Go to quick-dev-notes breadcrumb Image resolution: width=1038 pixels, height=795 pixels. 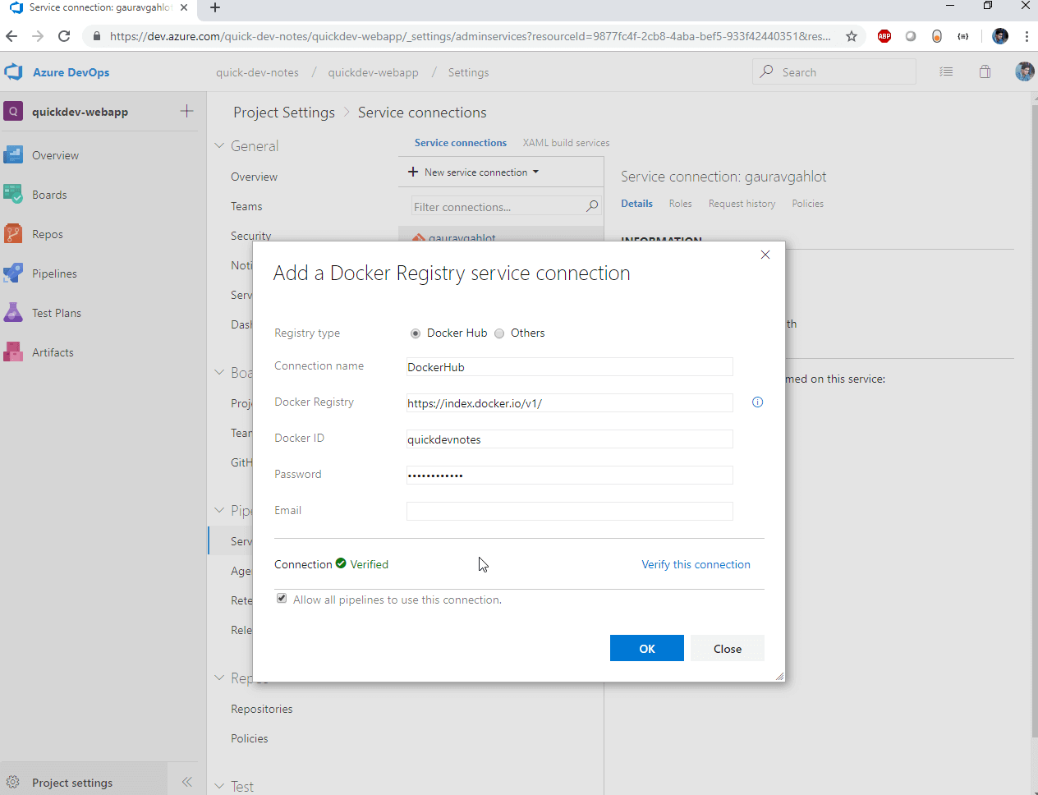(257, 72)
